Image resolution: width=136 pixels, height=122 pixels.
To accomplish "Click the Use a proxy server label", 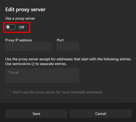I will click(x=20, y=19).
